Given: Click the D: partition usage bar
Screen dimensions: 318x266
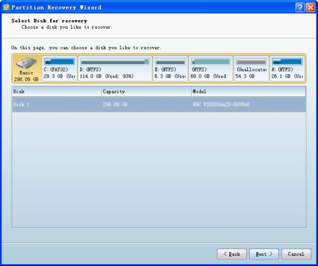Looking at the screenshot, I should pyautogui.click(x=115, y=62).
